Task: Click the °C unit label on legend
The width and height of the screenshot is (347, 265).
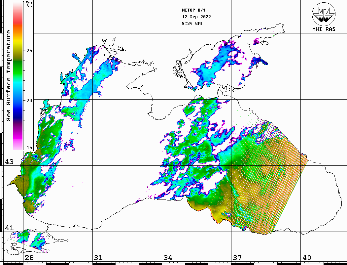Action: [29, 4]
